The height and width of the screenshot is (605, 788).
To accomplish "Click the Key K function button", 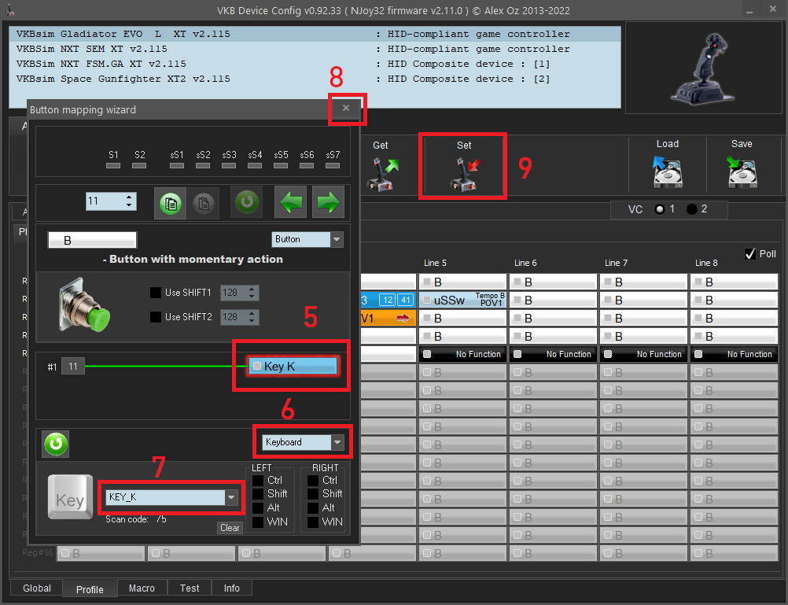I will click(x=293, y=366).
